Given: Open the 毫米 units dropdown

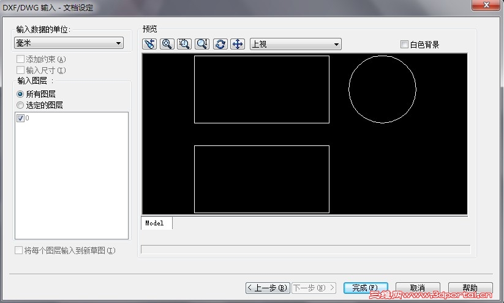Looking at the screenshot, I should pyautogui.click(x=69, y=43).
